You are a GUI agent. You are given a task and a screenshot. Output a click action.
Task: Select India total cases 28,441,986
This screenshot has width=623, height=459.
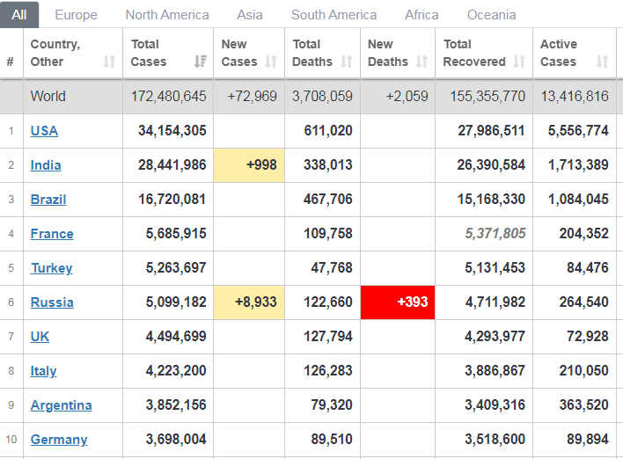172,165
